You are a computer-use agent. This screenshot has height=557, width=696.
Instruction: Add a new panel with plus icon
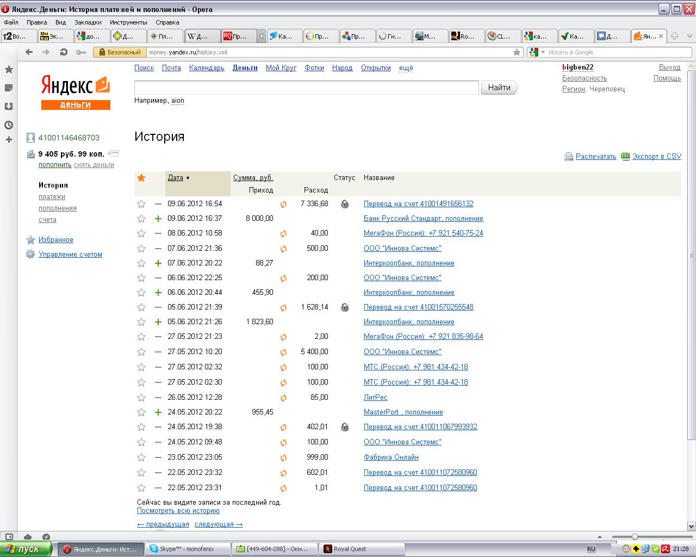[x=9, y=140]
